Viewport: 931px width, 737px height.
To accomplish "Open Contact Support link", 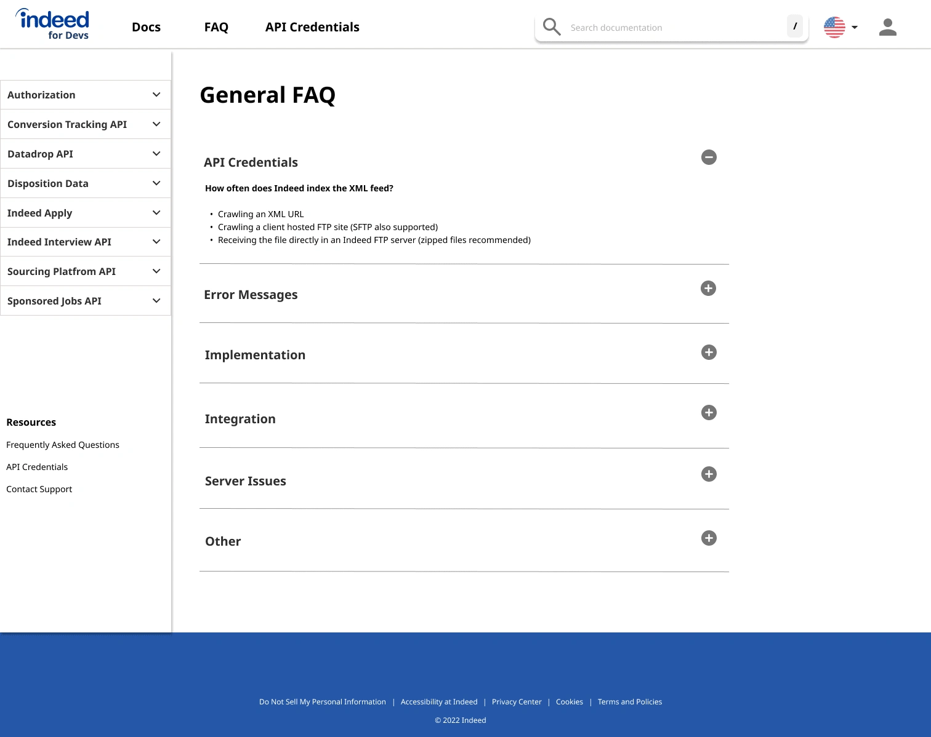I will 39,489.
